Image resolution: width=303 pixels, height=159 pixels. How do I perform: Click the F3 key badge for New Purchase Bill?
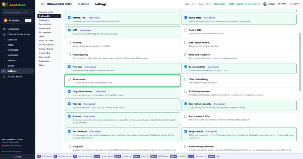75,156
